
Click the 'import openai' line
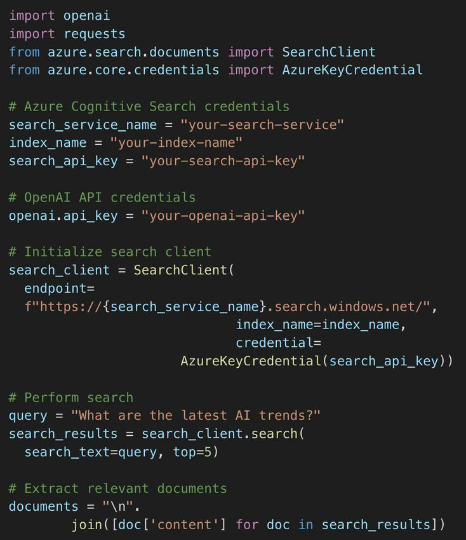60,16
